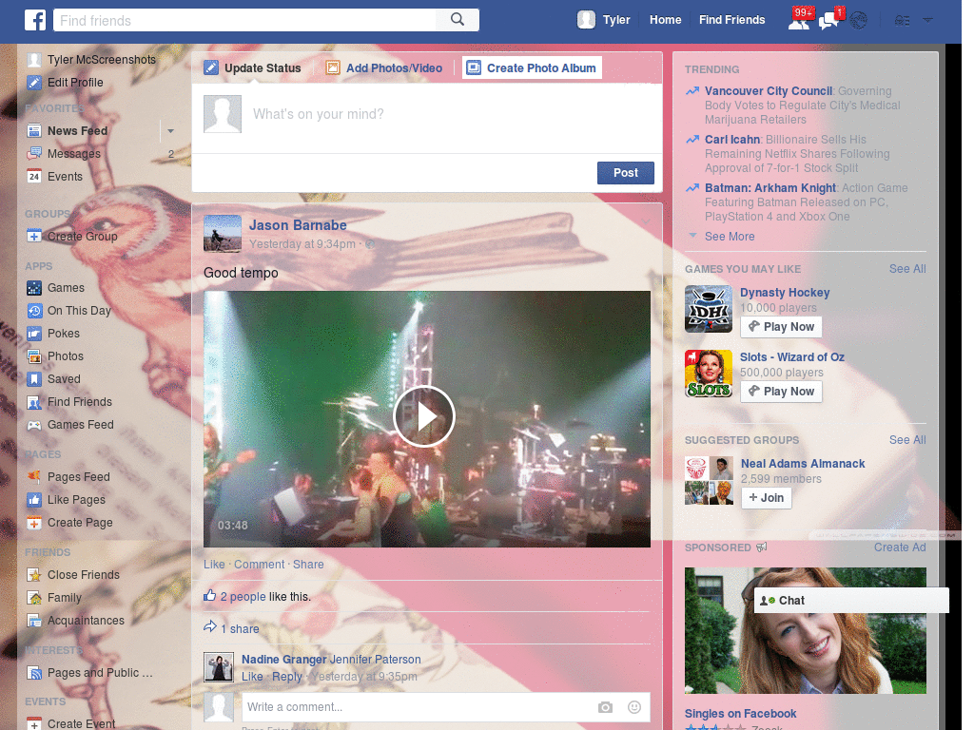The image size is (974, 730).
Task: Click Edit Profile pencil icon
Action: click(x=34, y=83)
